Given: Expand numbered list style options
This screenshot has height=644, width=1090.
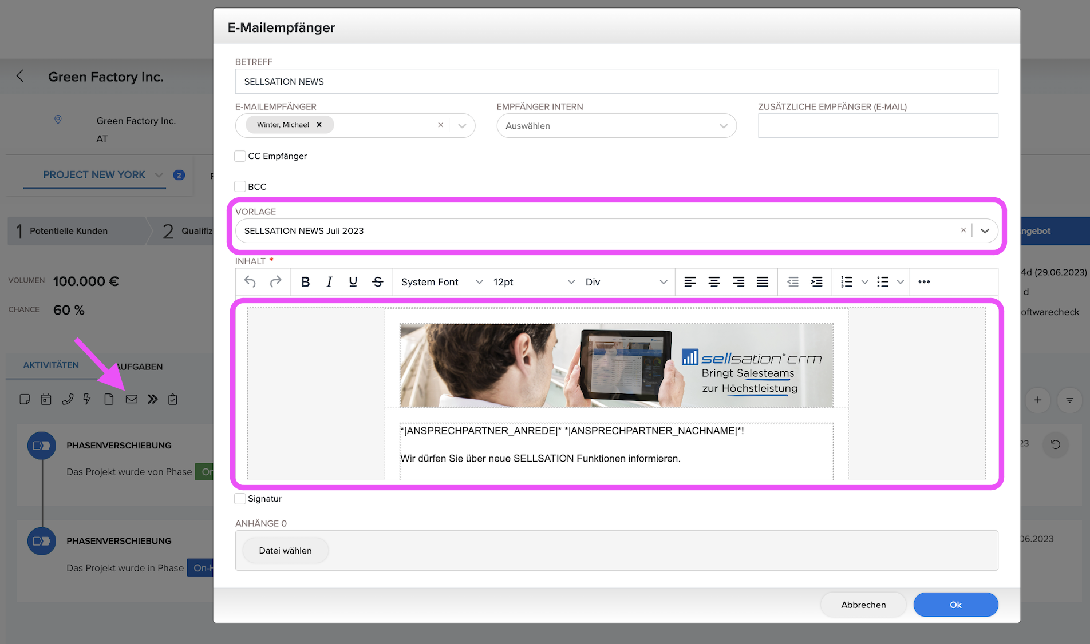Looking at the screenshot, I should point(865,281).
